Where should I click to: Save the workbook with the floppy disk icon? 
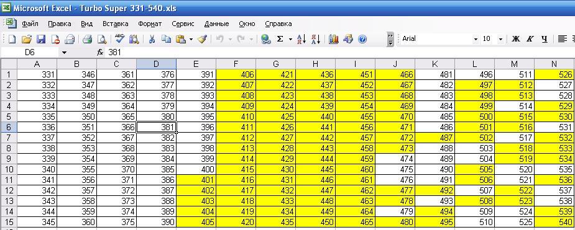pyautogui.click(x=40, y=39)
